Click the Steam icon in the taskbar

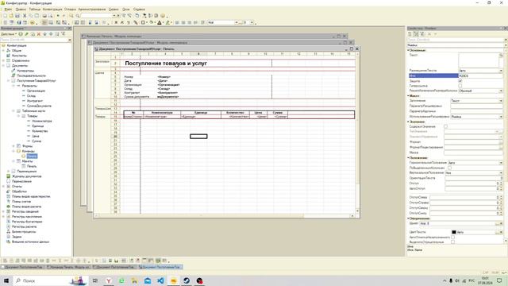click(187, 280)
